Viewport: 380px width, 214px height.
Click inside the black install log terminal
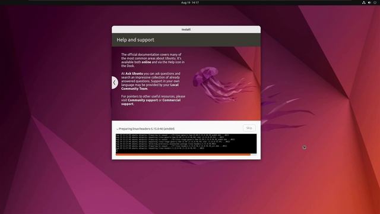coord(186,144)
